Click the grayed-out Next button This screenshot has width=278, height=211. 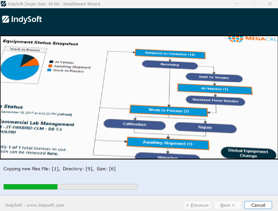click(x=227, y=205)
